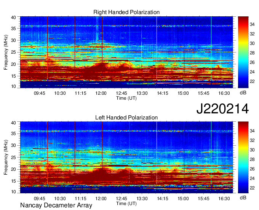Click the 25 MHz tick of Left Handed plot

[13, 157]
